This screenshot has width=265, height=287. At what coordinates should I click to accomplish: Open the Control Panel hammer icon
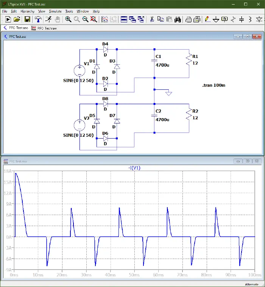(38, 19)
